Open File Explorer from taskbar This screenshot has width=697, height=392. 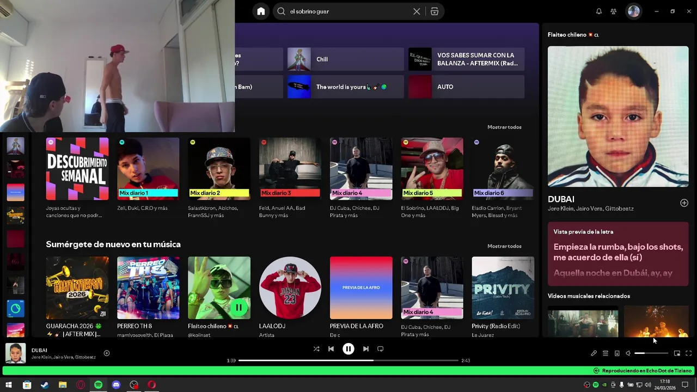63,385
